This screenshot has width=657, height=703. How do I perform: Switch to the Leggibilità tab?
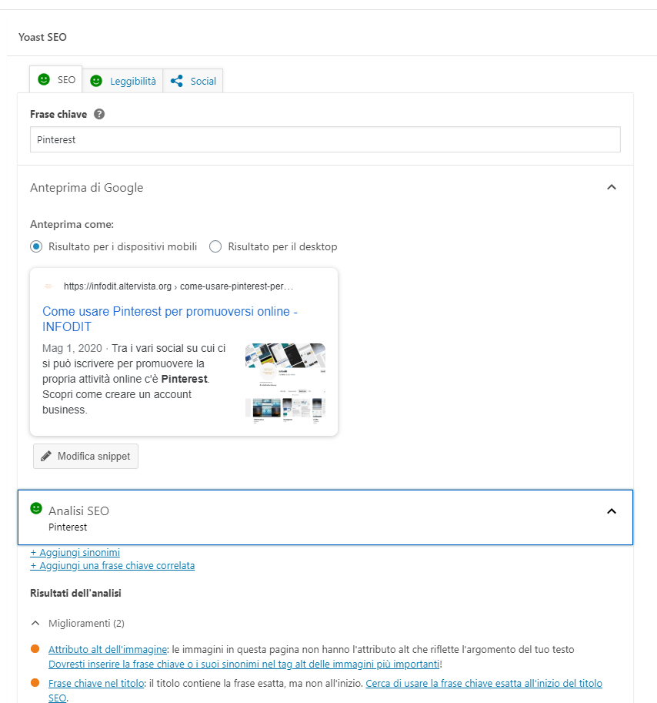click(x=132, y=81)
